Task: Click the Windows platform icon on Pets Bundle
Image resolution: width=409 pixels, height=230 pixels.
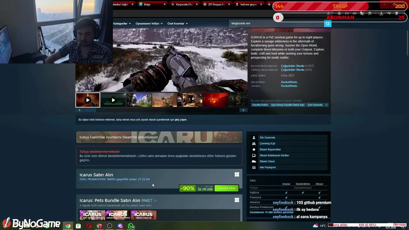Action: coord(237,200)
